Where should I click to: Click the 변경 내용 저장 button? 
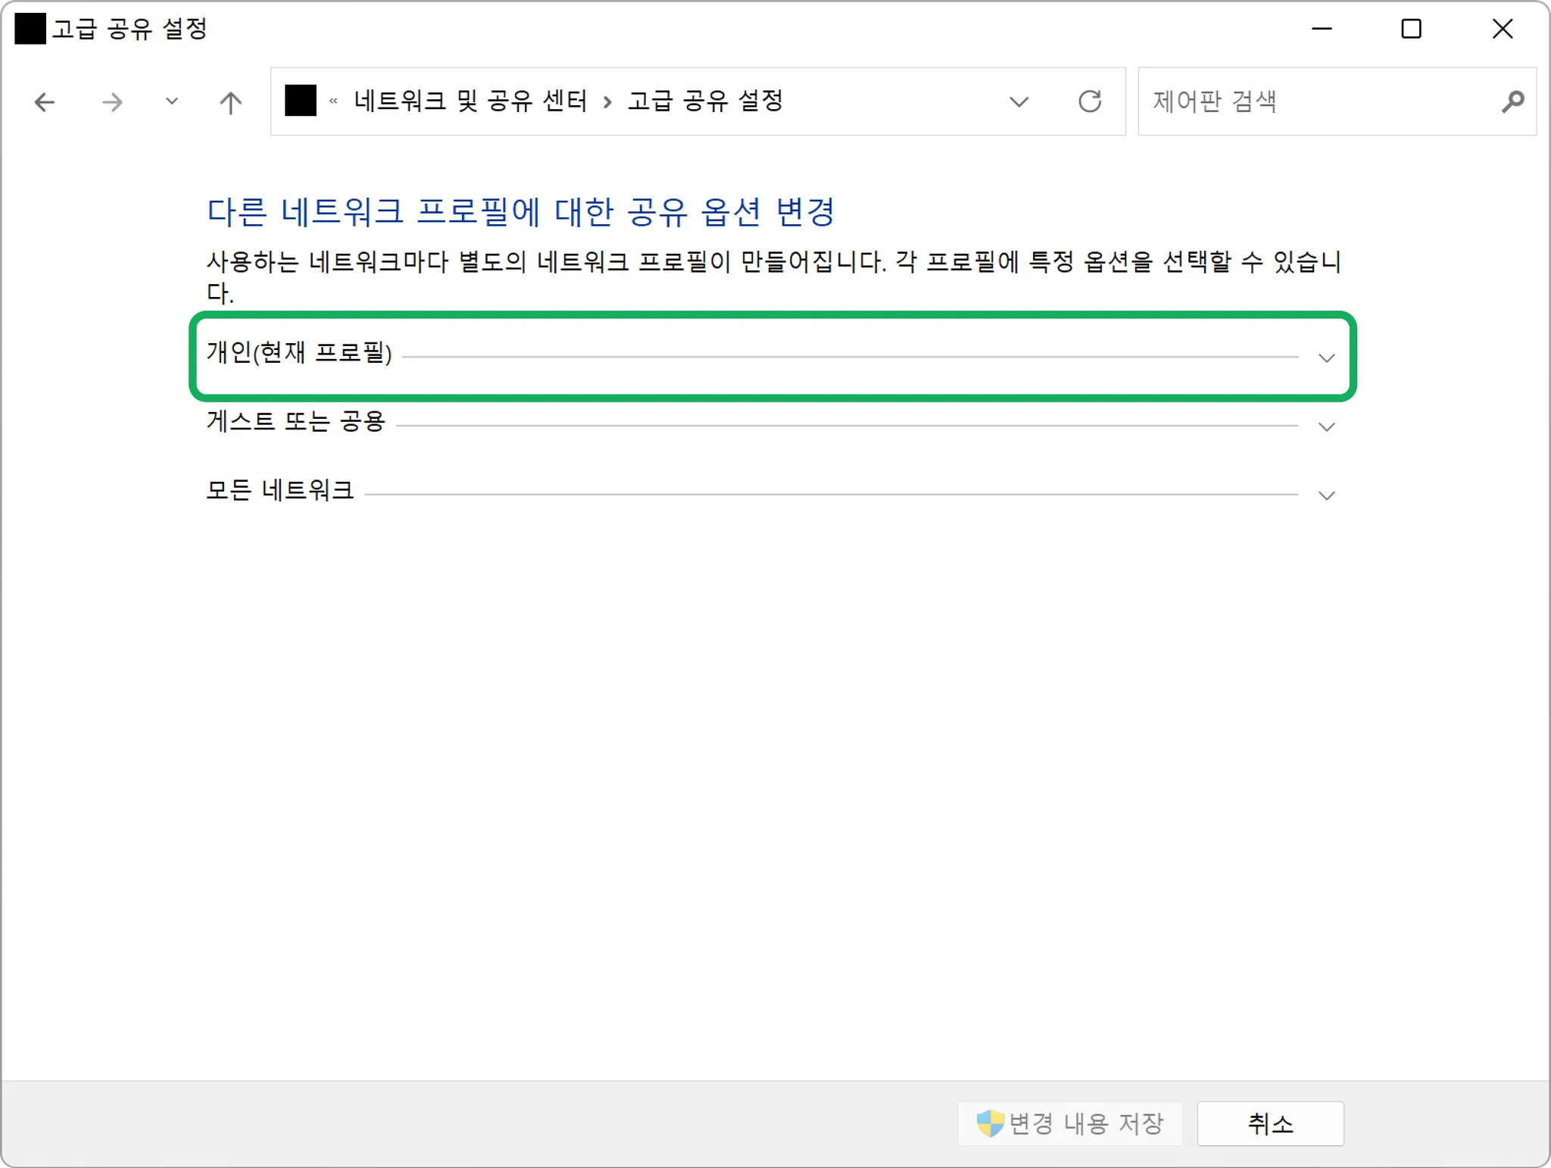pos(1070,1123)
